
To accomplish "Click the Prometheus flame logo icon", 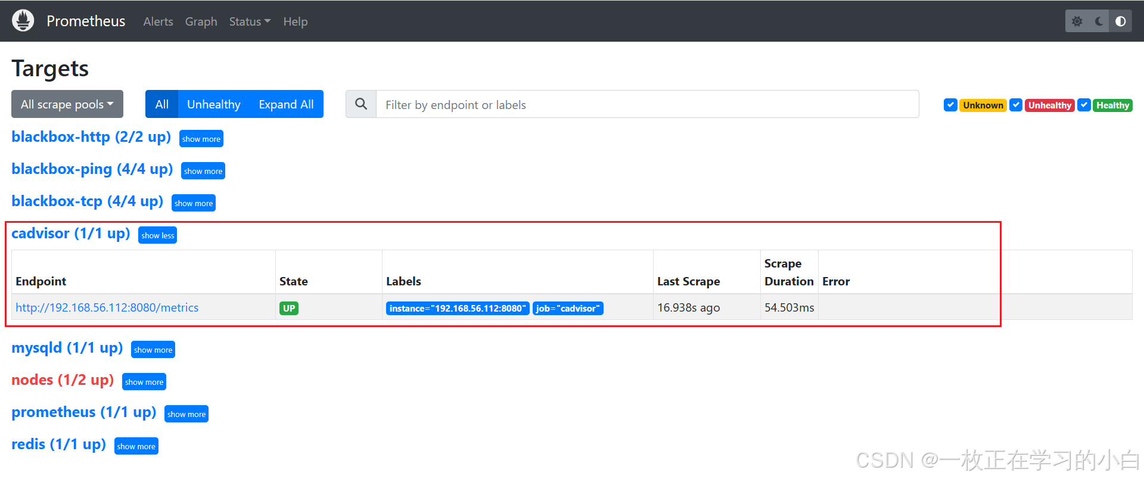I will tap(23, 21).
